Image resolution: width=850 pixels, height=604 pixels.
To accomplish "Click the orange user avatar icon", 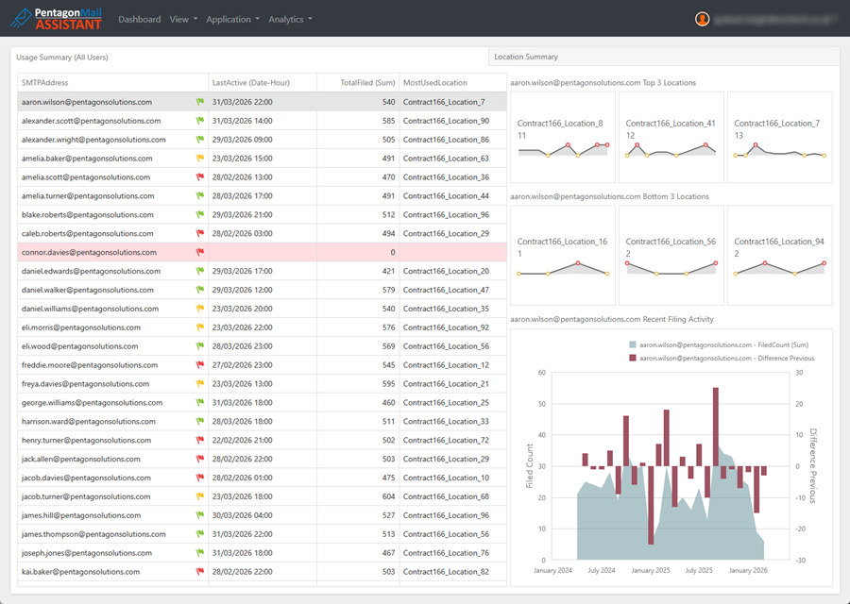I will 702,19.
